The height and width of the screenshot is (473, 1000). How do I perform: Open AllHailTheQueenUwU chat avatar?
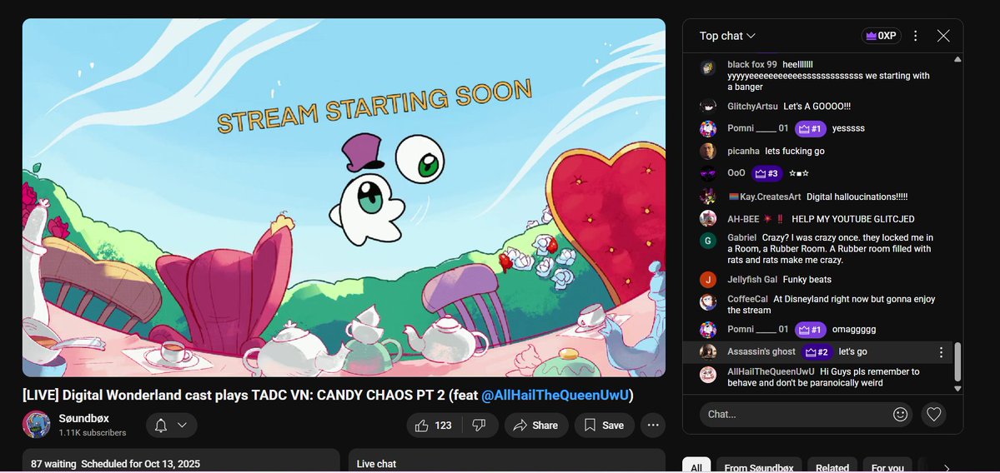click(x=708, y=375)
